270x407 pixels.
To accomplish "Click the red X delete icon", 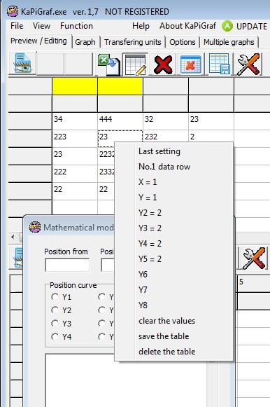I will 163,64.
